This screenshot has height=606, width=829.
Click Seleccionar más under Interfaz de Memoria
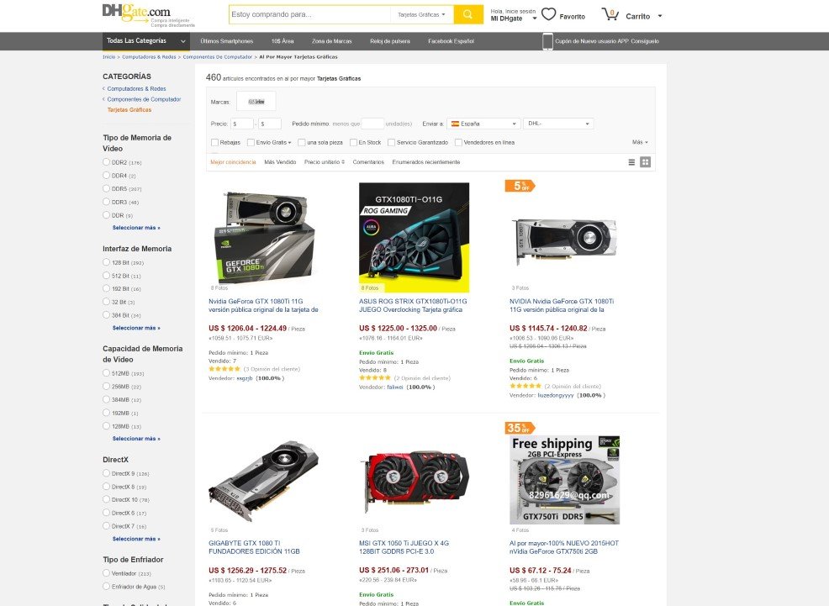click(x=136, y=328)
